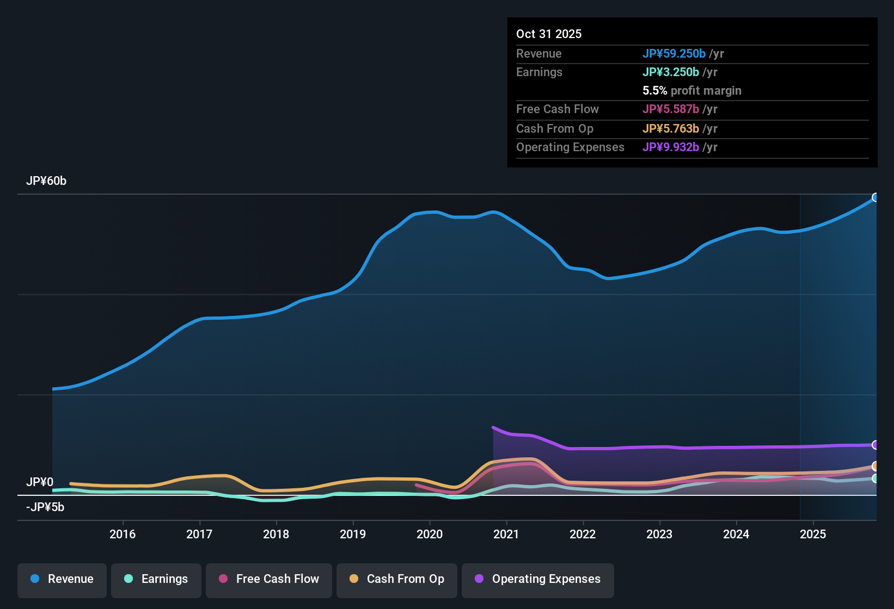The image size is (894, 609).
Task: Click the blue Revenue legend dot
Action: 34,579
